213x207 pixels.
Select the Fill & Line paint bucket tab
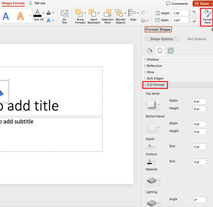click(150, 50)
